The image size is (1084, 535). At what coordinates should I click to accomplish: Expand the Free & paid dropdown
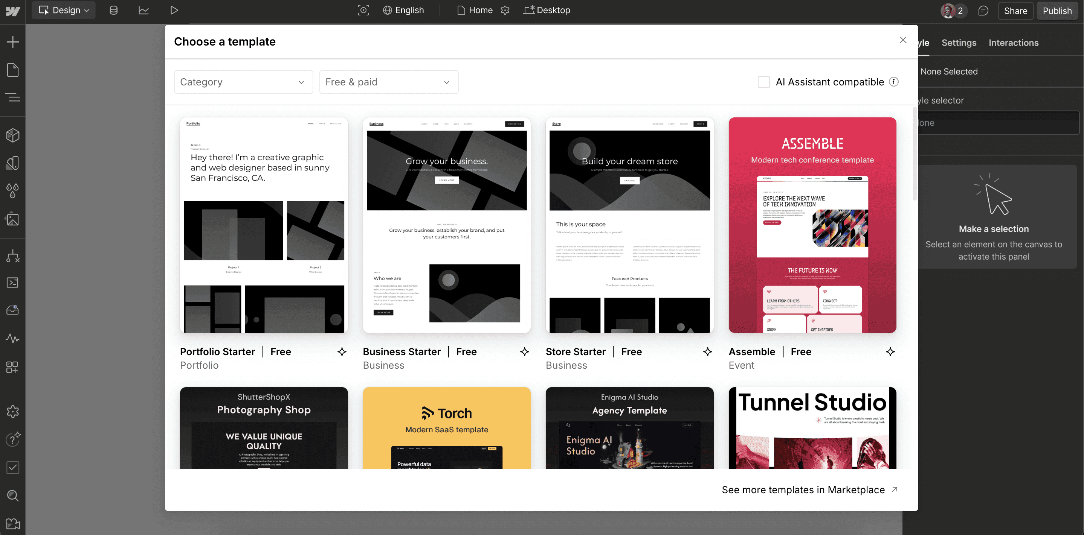pos(388,82)
